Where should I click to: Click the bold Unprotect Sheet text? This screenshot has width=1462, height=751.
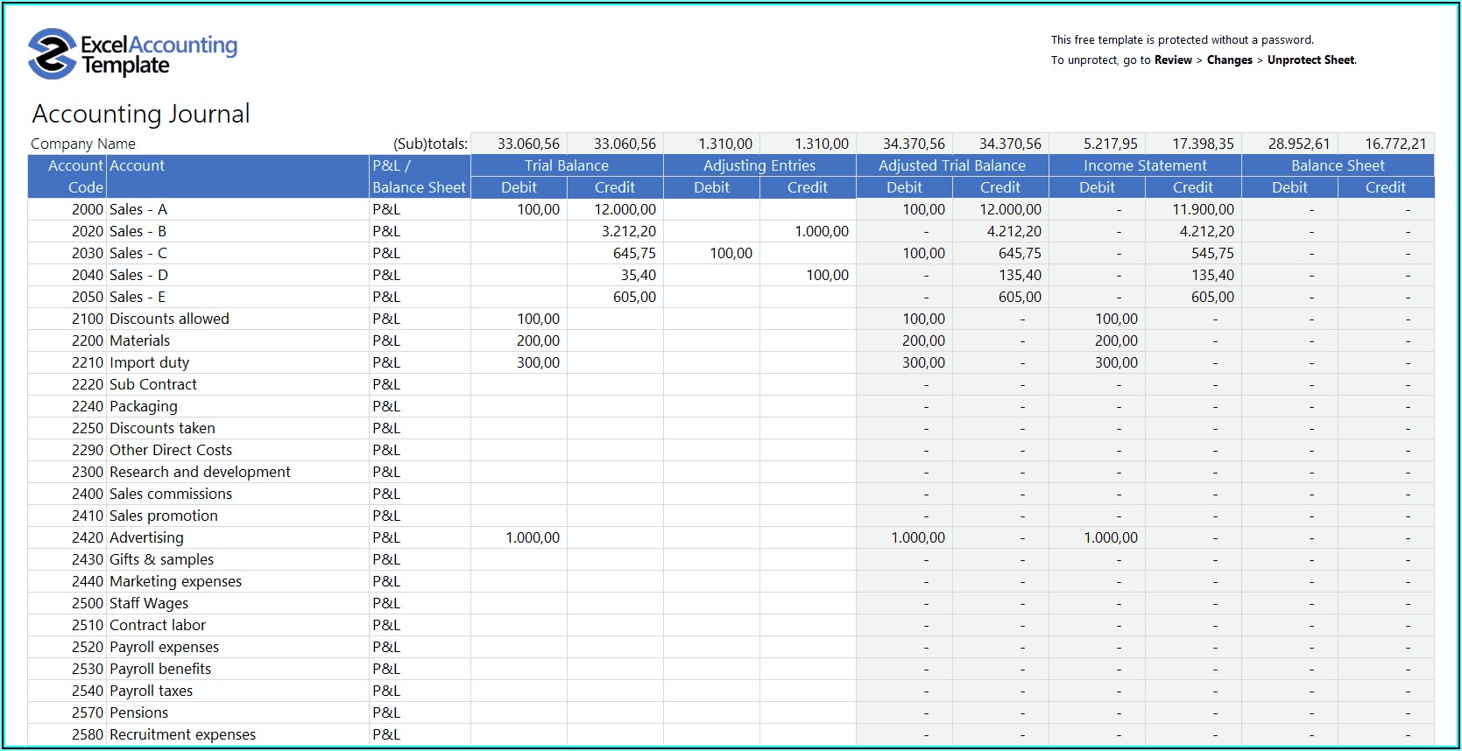click(1310, 60)
